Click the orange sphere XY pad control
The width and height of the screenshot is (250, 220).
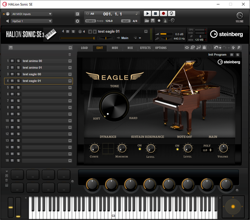pyautogui.click(x=233, y=207)
